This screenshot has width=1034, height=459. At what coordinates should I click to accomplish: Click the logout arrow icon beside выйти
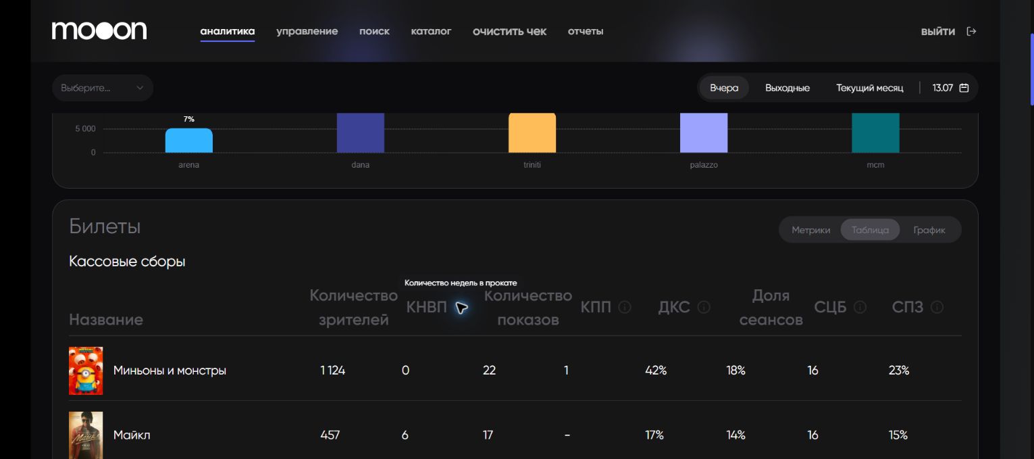[971, 31]
